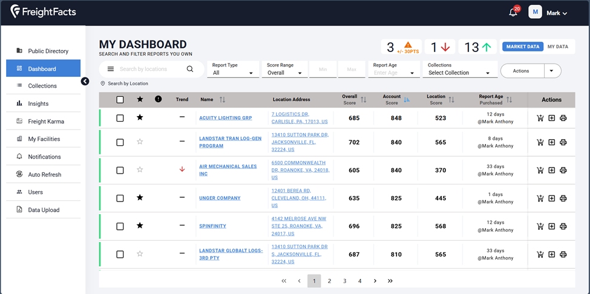Click the Search by locations input field
The width and height of the screenshot is (590, 294).
coord(151,69)
